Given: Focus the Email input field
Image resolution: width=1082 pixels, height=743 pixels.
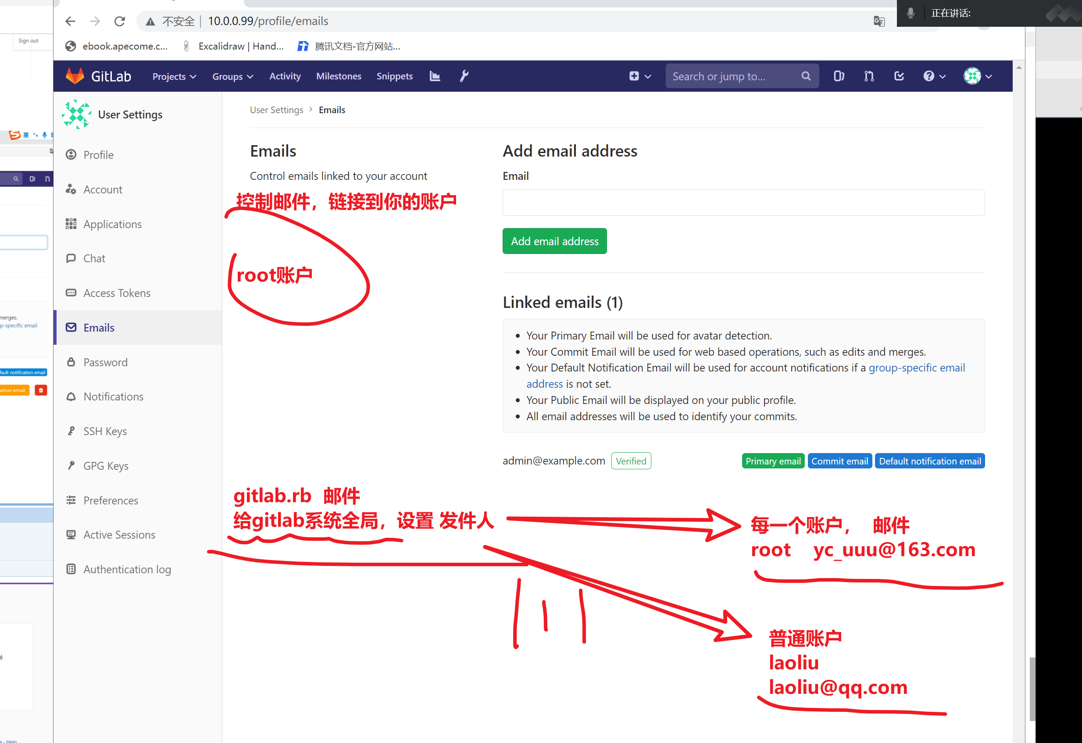Looking at the screenshot, I should tap(743, 203).
